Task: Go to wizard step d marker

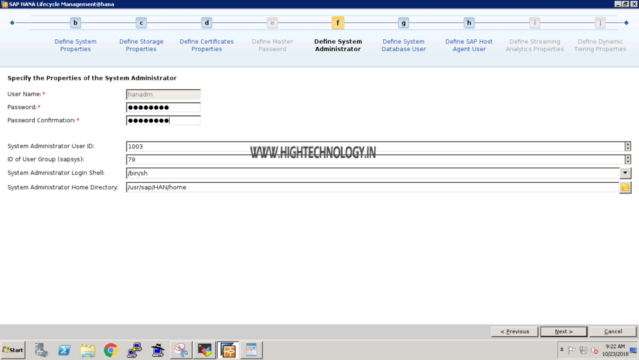Action: (207, 23)
